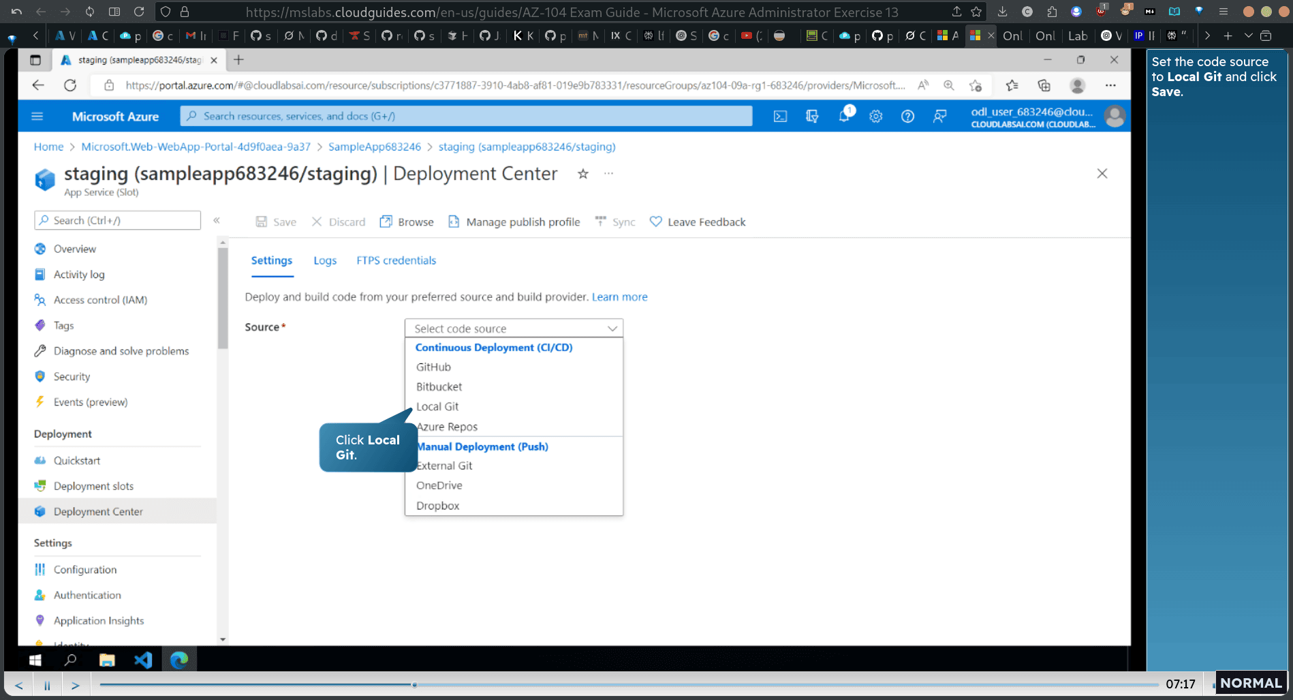The width and height of the screenshot is (1293, 700).
Task: Open Configuration under Settings
Action: (84, 570)
